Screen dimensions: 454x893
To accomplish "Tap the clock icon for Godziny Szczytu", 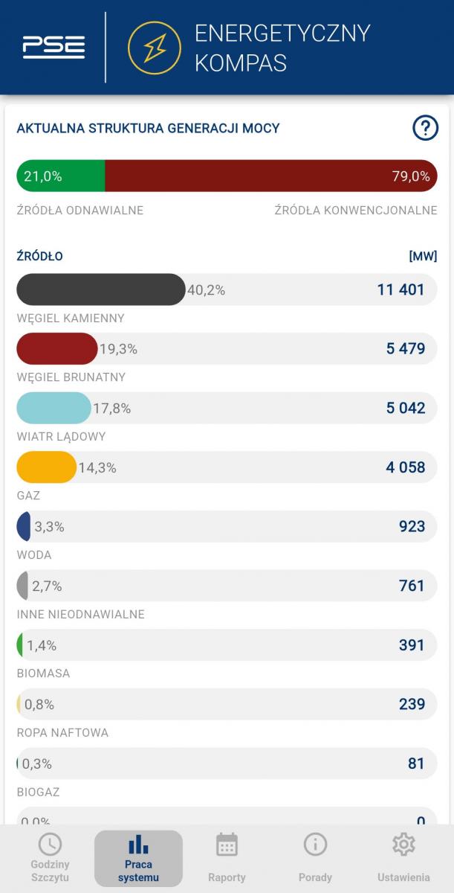I will point(50,844).
